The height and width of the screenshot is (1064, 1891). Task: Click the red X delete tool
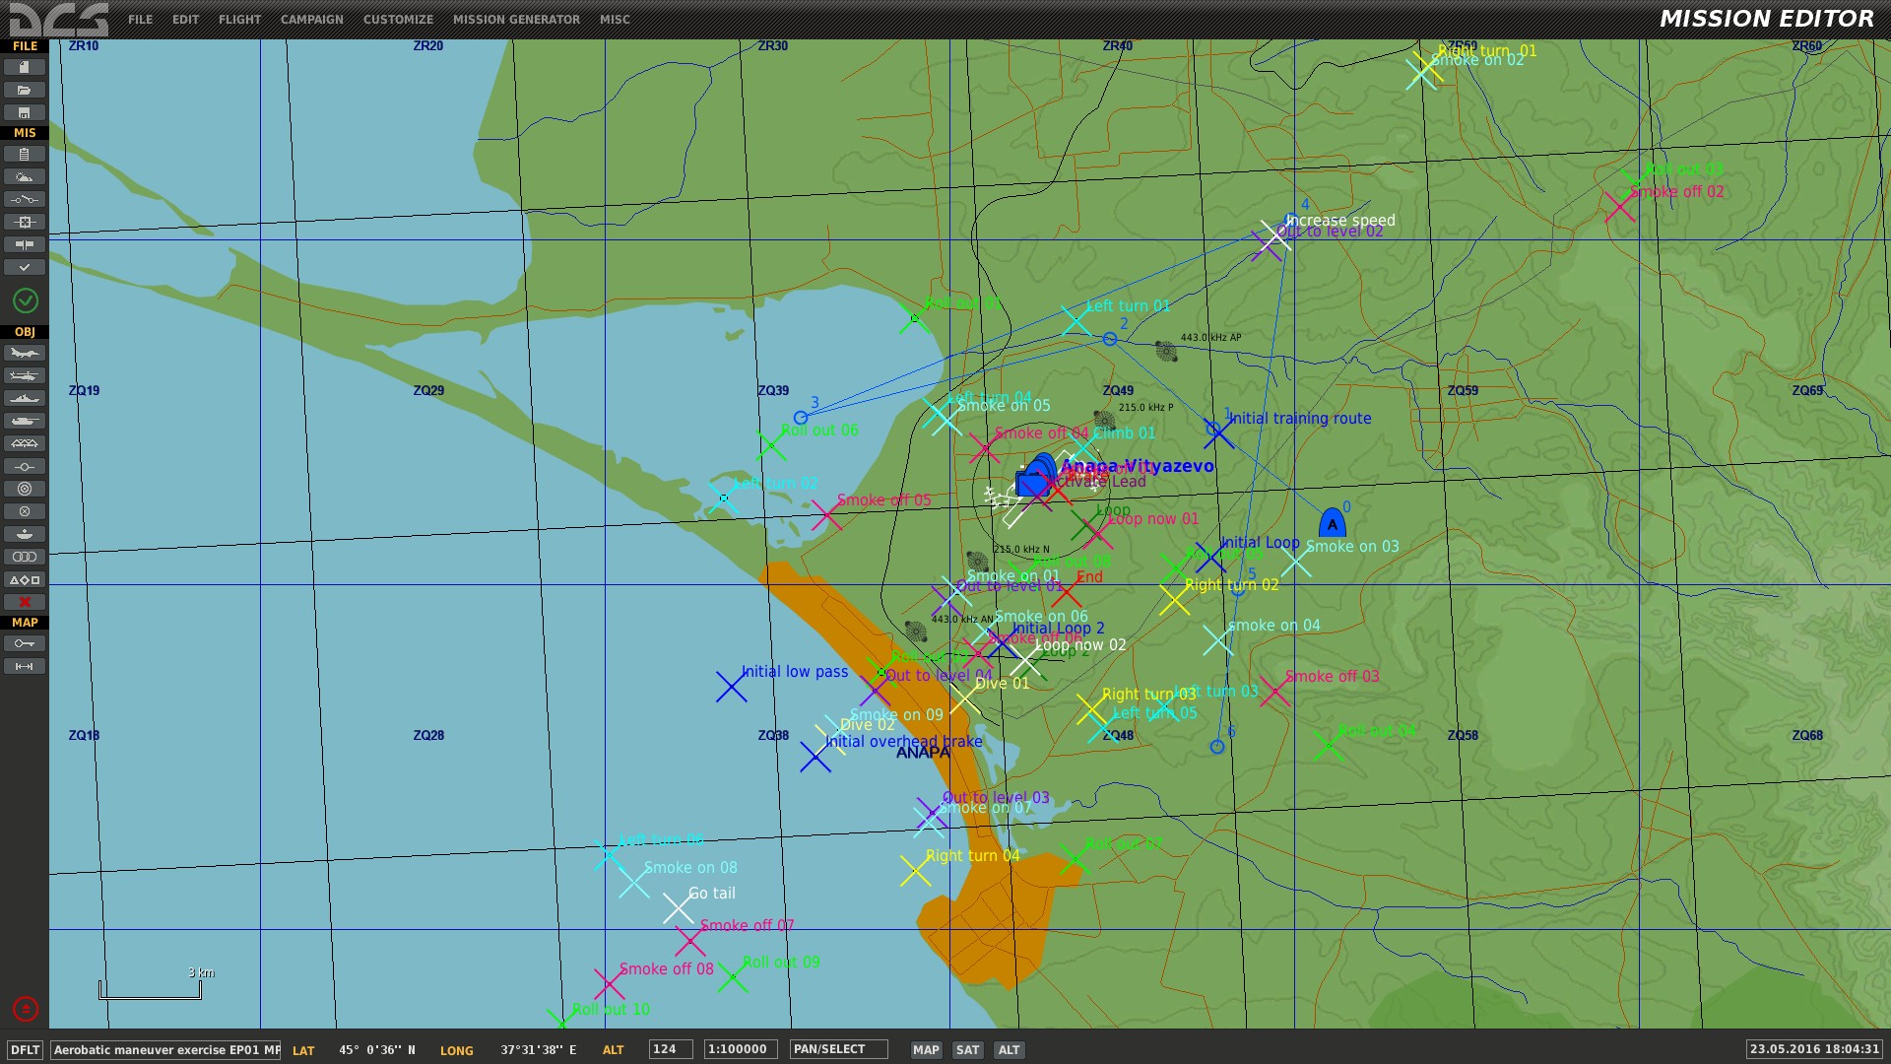pyautogui.click(x=25, y=602)
